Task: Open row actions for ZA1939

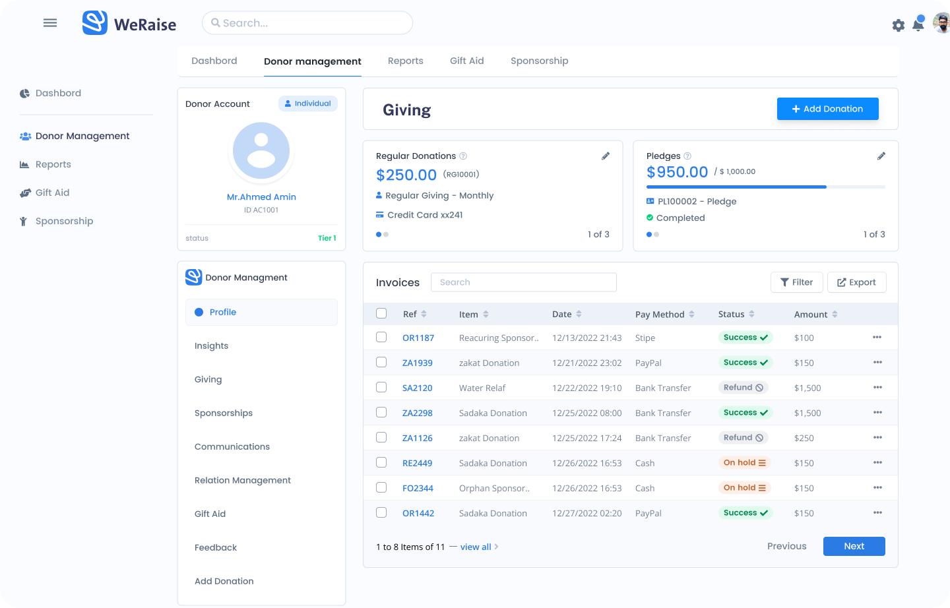Action: coord(877,363)
